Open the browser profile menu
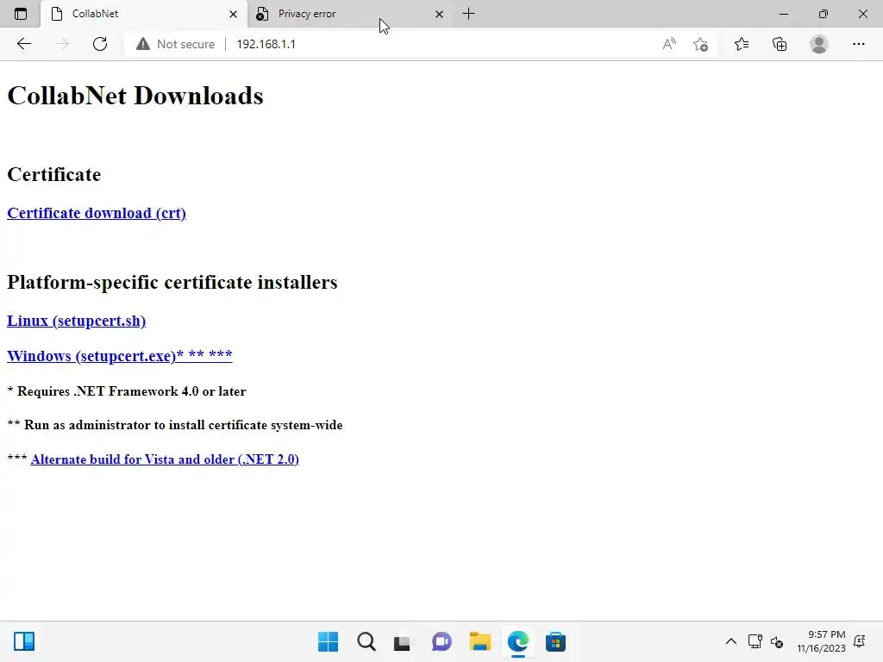The height and width of the screenshot is (662, 883). tap(819, 44)
